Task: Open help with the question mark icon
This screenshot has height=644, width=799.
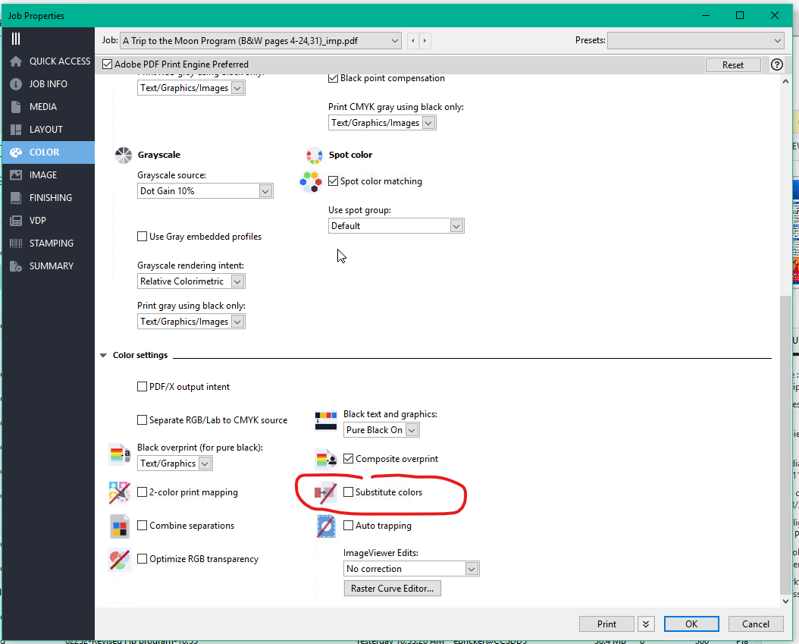Action: 776,64
